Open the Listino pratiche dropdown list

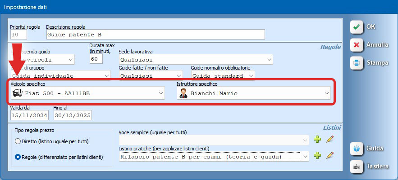[305, 156]
